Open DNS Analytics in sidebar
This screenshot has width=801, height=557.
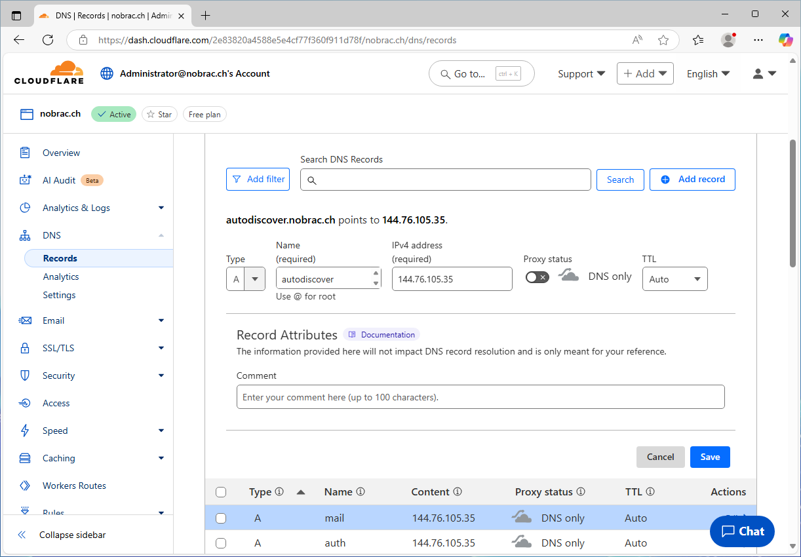coord(61,277)
